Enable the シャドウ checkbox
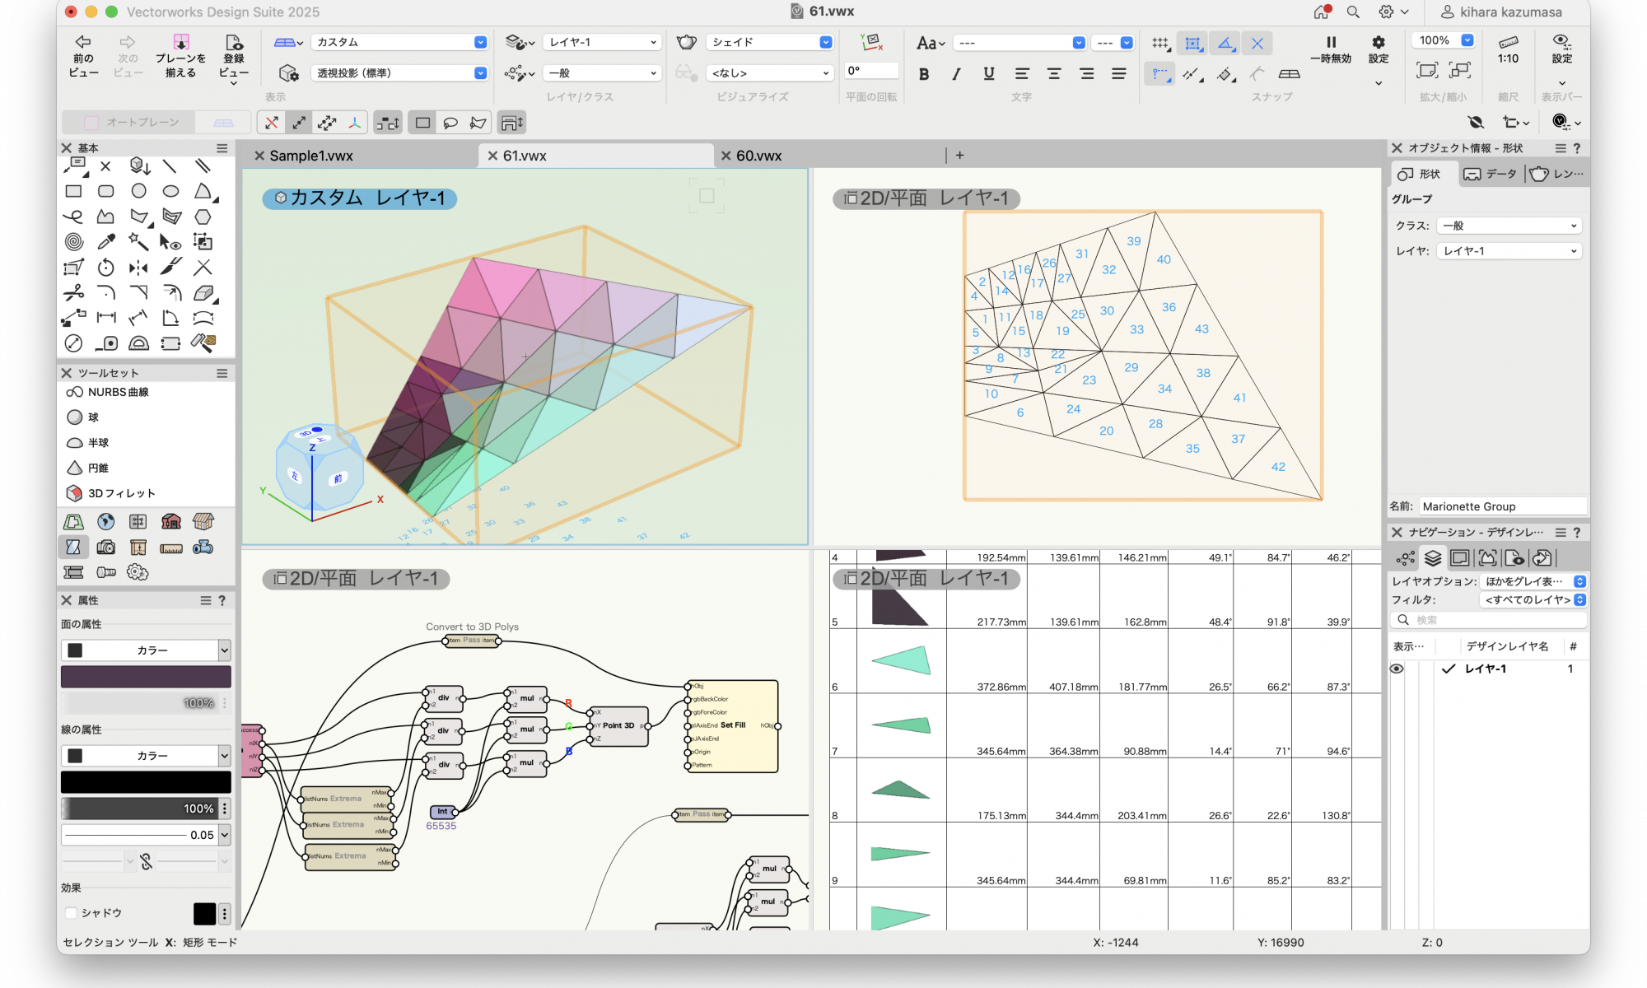The image size is (1647, 988). coord(72,912)
